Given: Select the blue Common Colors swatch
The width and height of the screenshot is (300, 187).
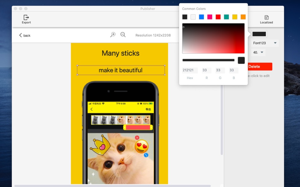Looking at the screenshot, I should 201,17.
